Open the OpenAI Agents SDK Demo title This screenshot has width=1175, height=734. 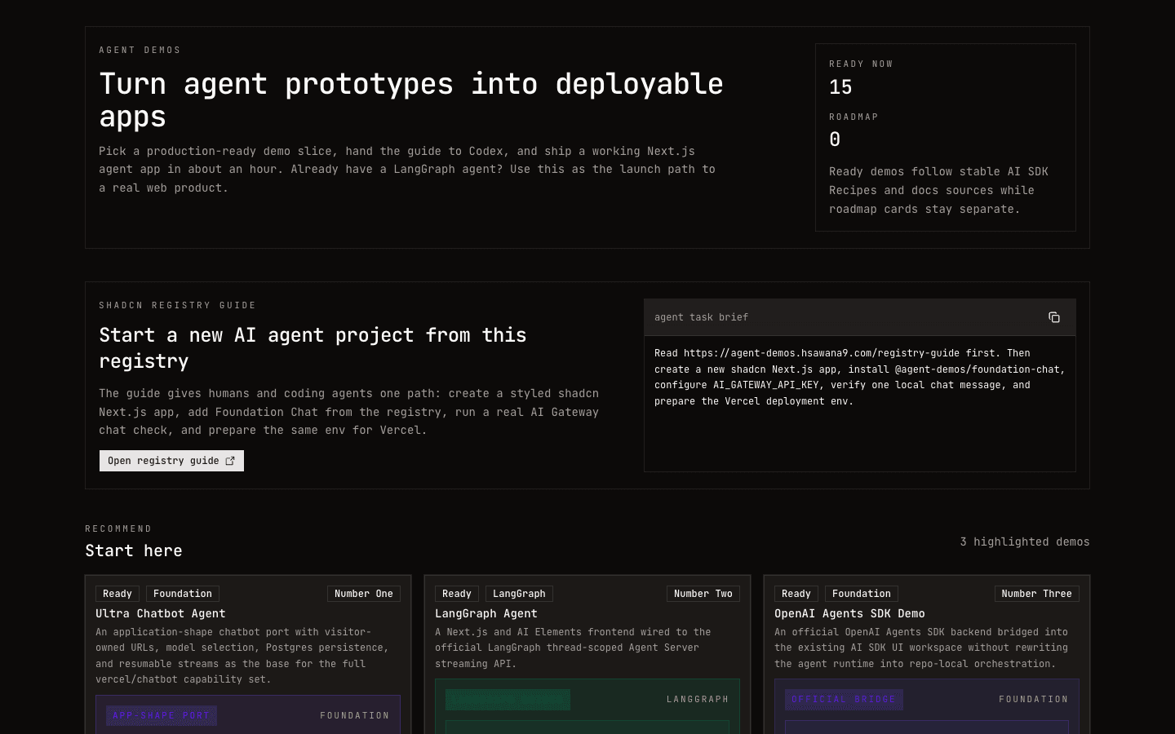pos(849,613)
